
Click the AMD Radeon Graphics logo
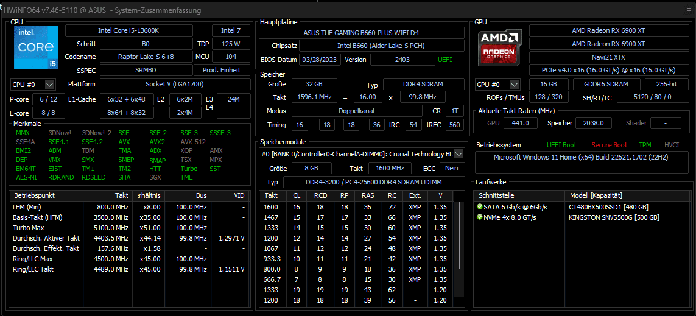click(499, 49)
